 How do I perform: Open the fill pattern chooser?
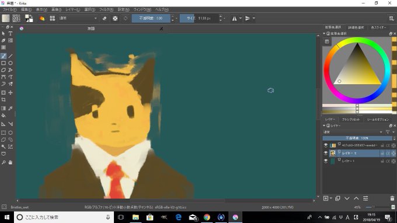[x=16, y=18]
